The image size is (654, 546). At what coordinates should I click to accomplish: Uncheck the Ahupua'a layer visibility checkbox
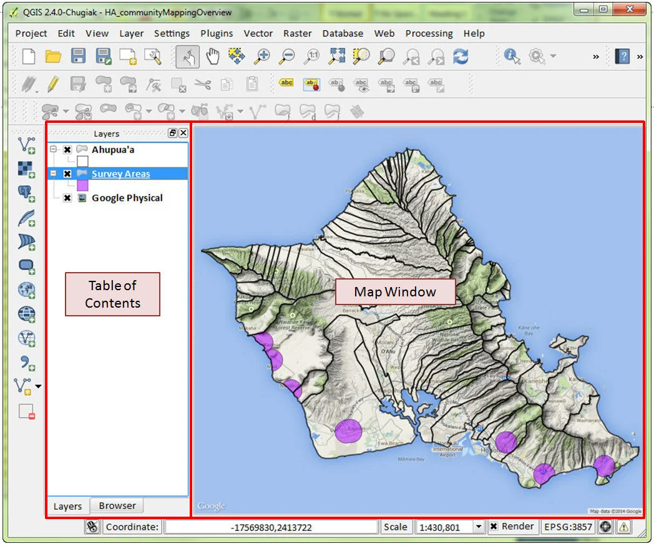67,150
